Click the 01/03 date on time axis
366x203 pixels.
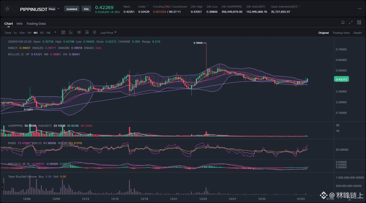[301, 199]
